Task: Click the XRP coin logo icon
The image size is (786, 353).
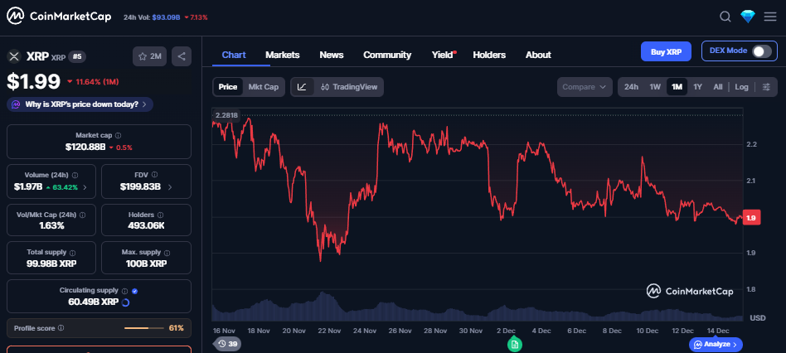Action: pyautogui.click(x=14, y=56)
